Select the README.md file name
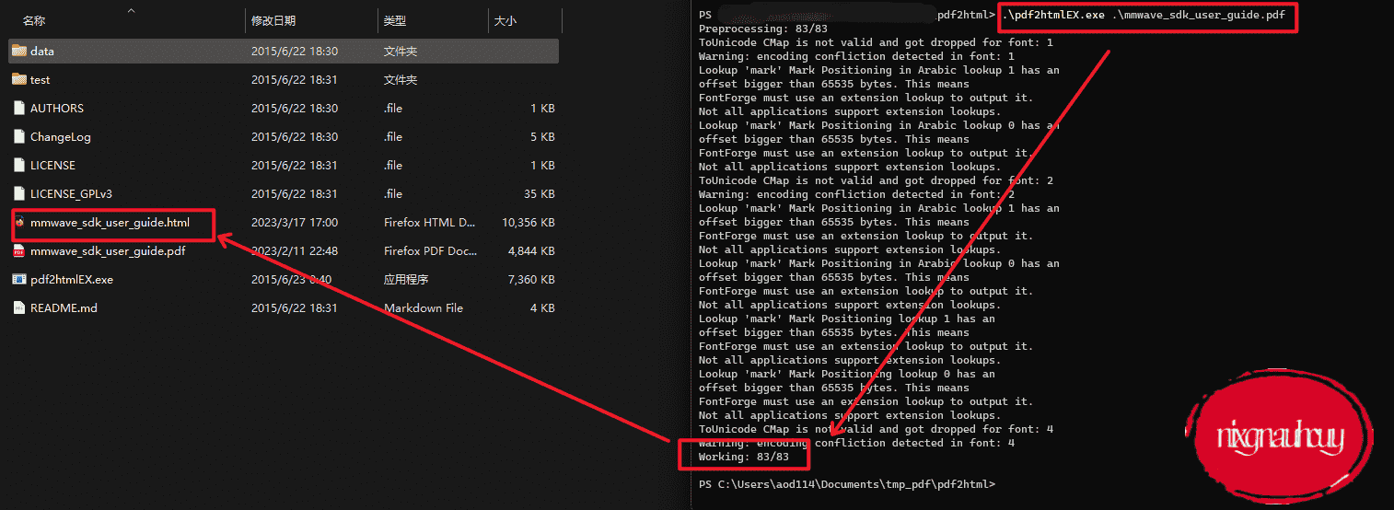 pyautogui.click(x=64, y=308)
